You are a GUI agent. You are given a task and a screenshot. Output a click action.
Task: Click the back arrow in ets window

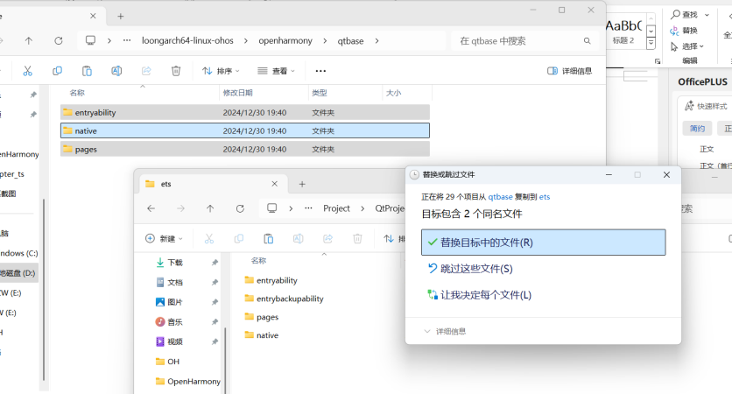pyautogui.click(x=151, y=208)
